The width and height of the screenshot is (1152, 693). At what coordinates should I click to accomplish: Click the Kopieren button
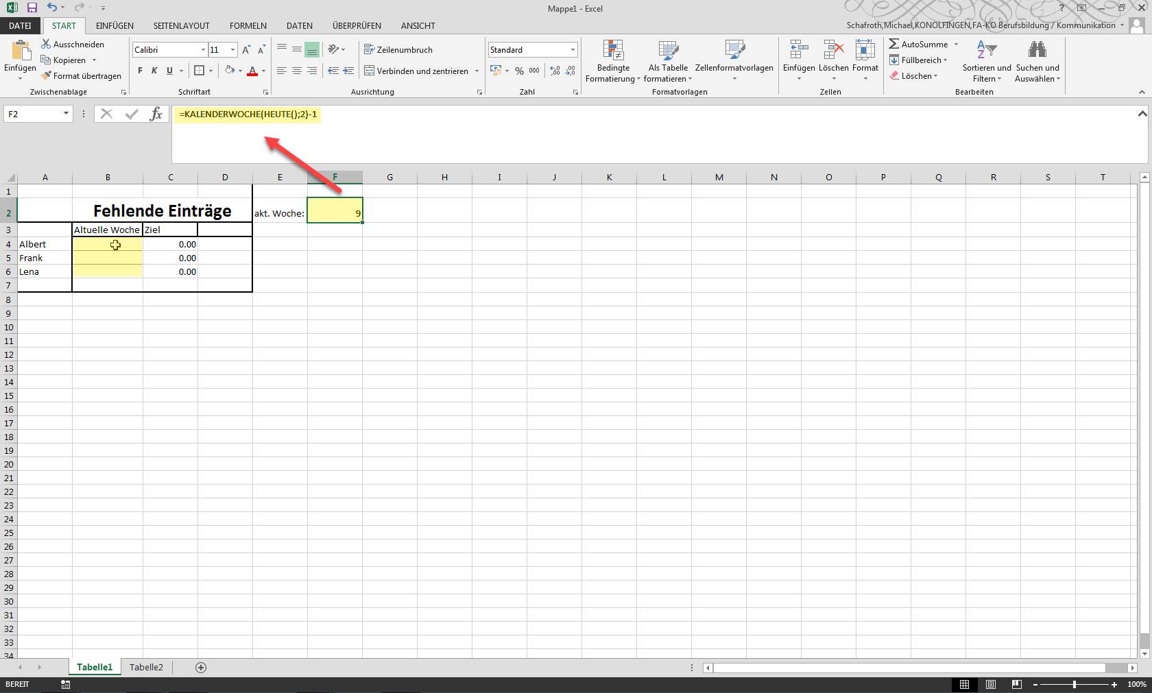pos(69,60)
